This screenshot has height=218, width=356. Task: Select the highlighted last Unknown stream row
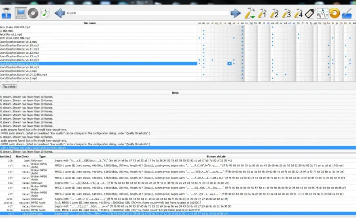178,214
